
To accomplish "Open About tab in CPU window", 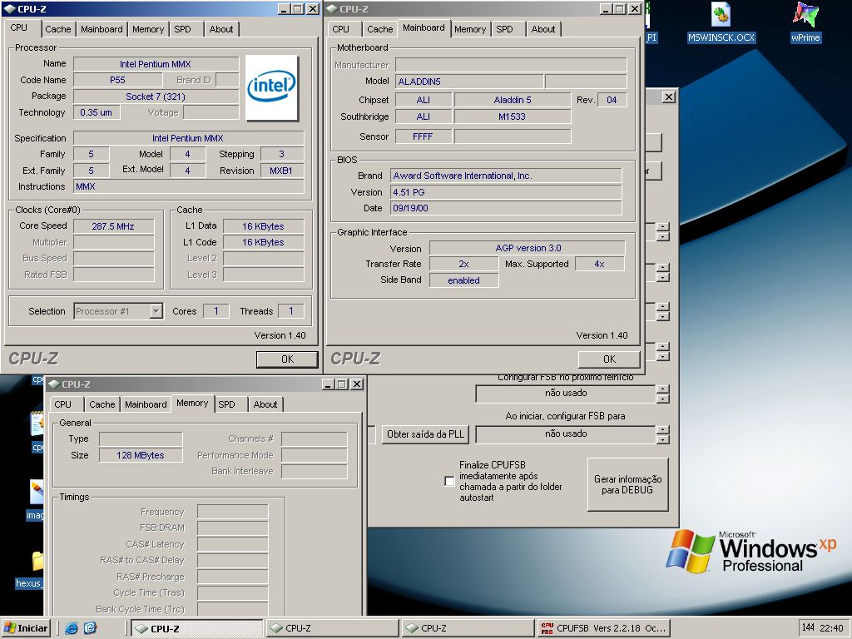I will pos(221,29).
